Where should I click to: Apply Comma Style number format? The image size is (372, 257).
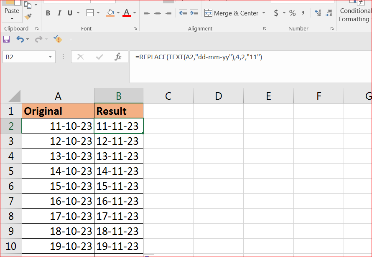click(303, 13)
